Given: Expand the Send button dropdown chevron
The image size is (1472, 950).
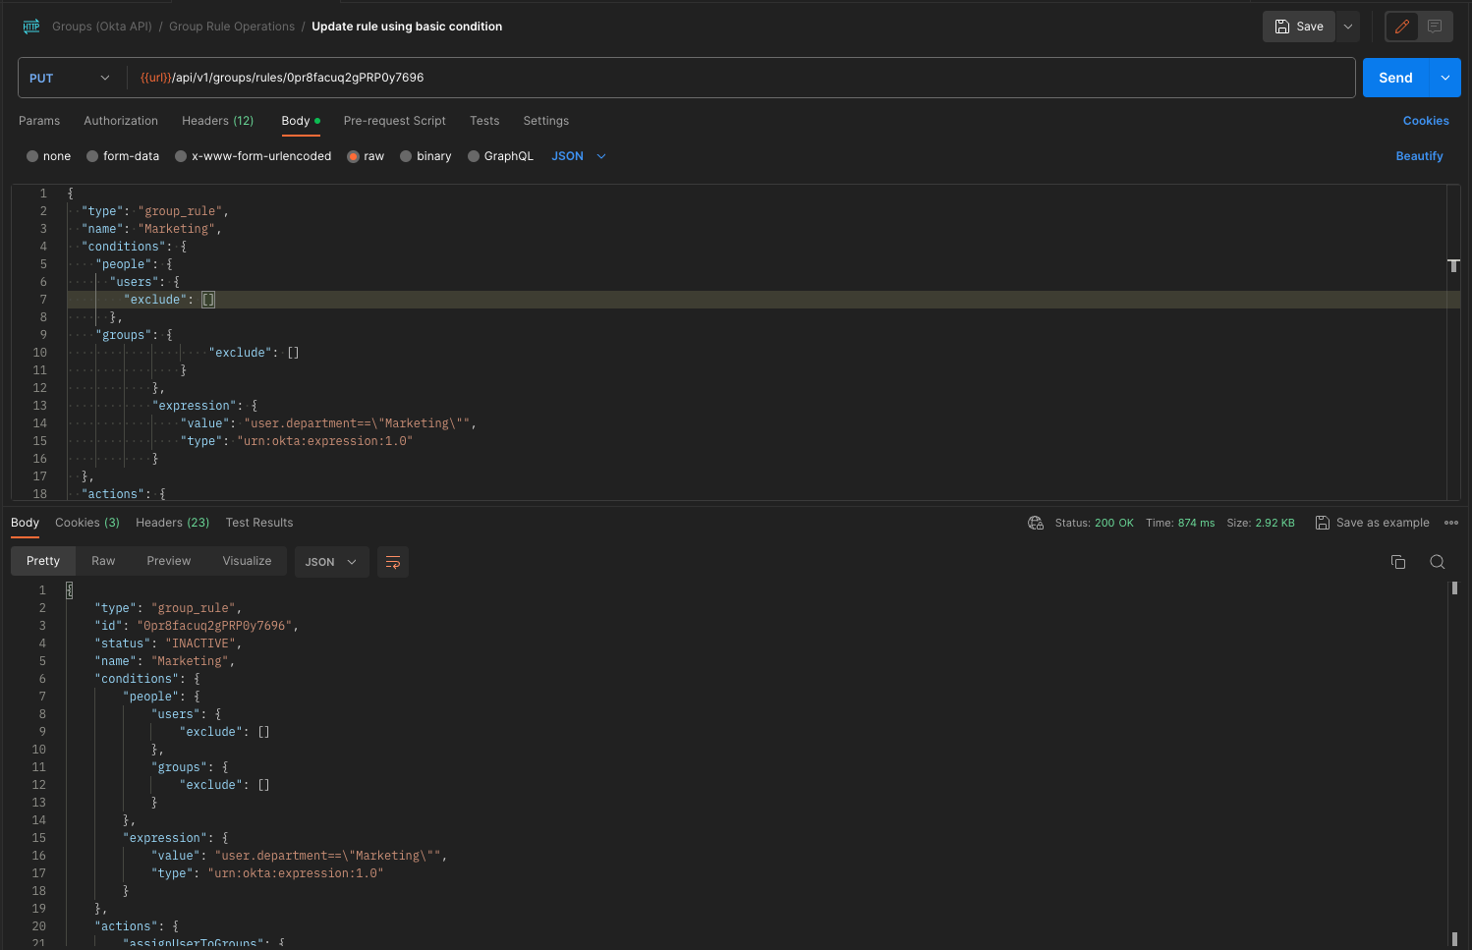Looking at the screenshot, I should click(1444, 78).
